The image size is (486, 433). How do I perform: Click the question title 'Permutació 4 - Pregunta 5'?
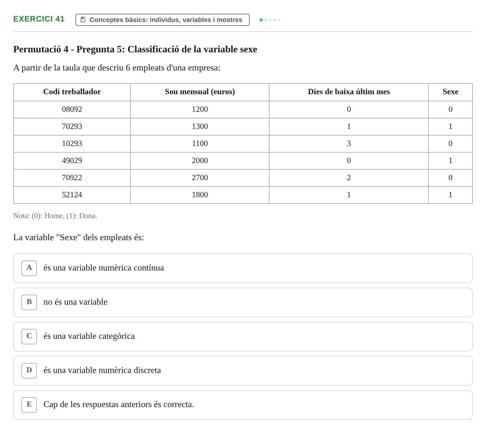135,49
